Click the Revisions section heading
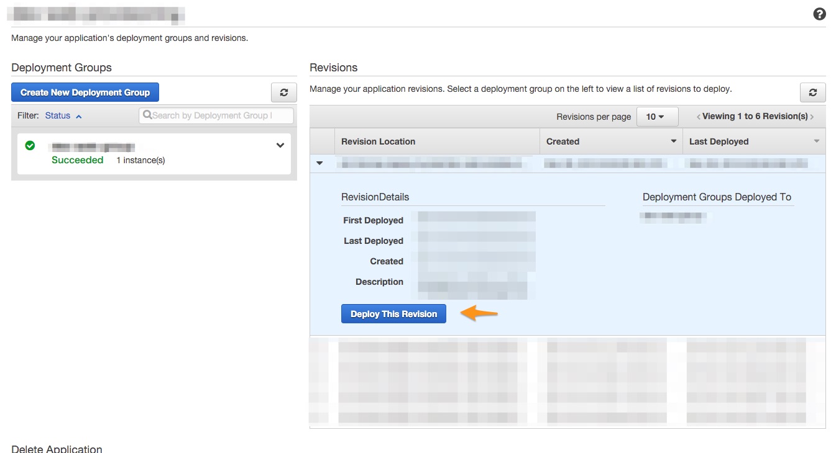The image size is (836, 453). 334,67
